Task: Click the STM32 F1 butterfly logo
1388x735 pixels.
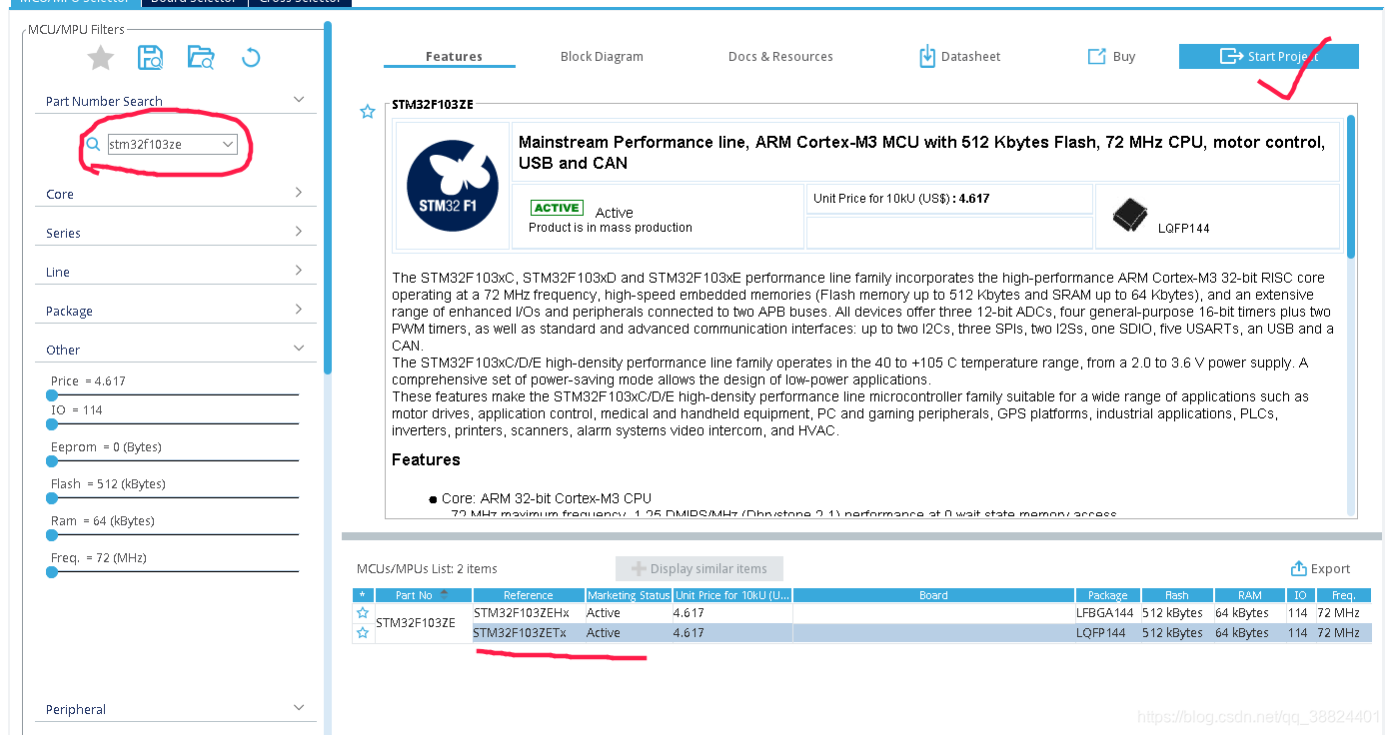Action: tap(453, 187)
